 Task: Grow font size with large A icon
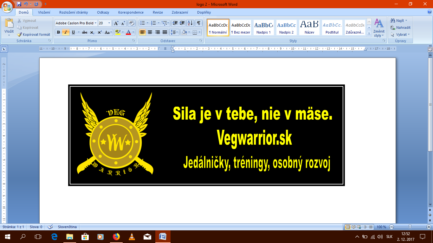coord(116,23)
